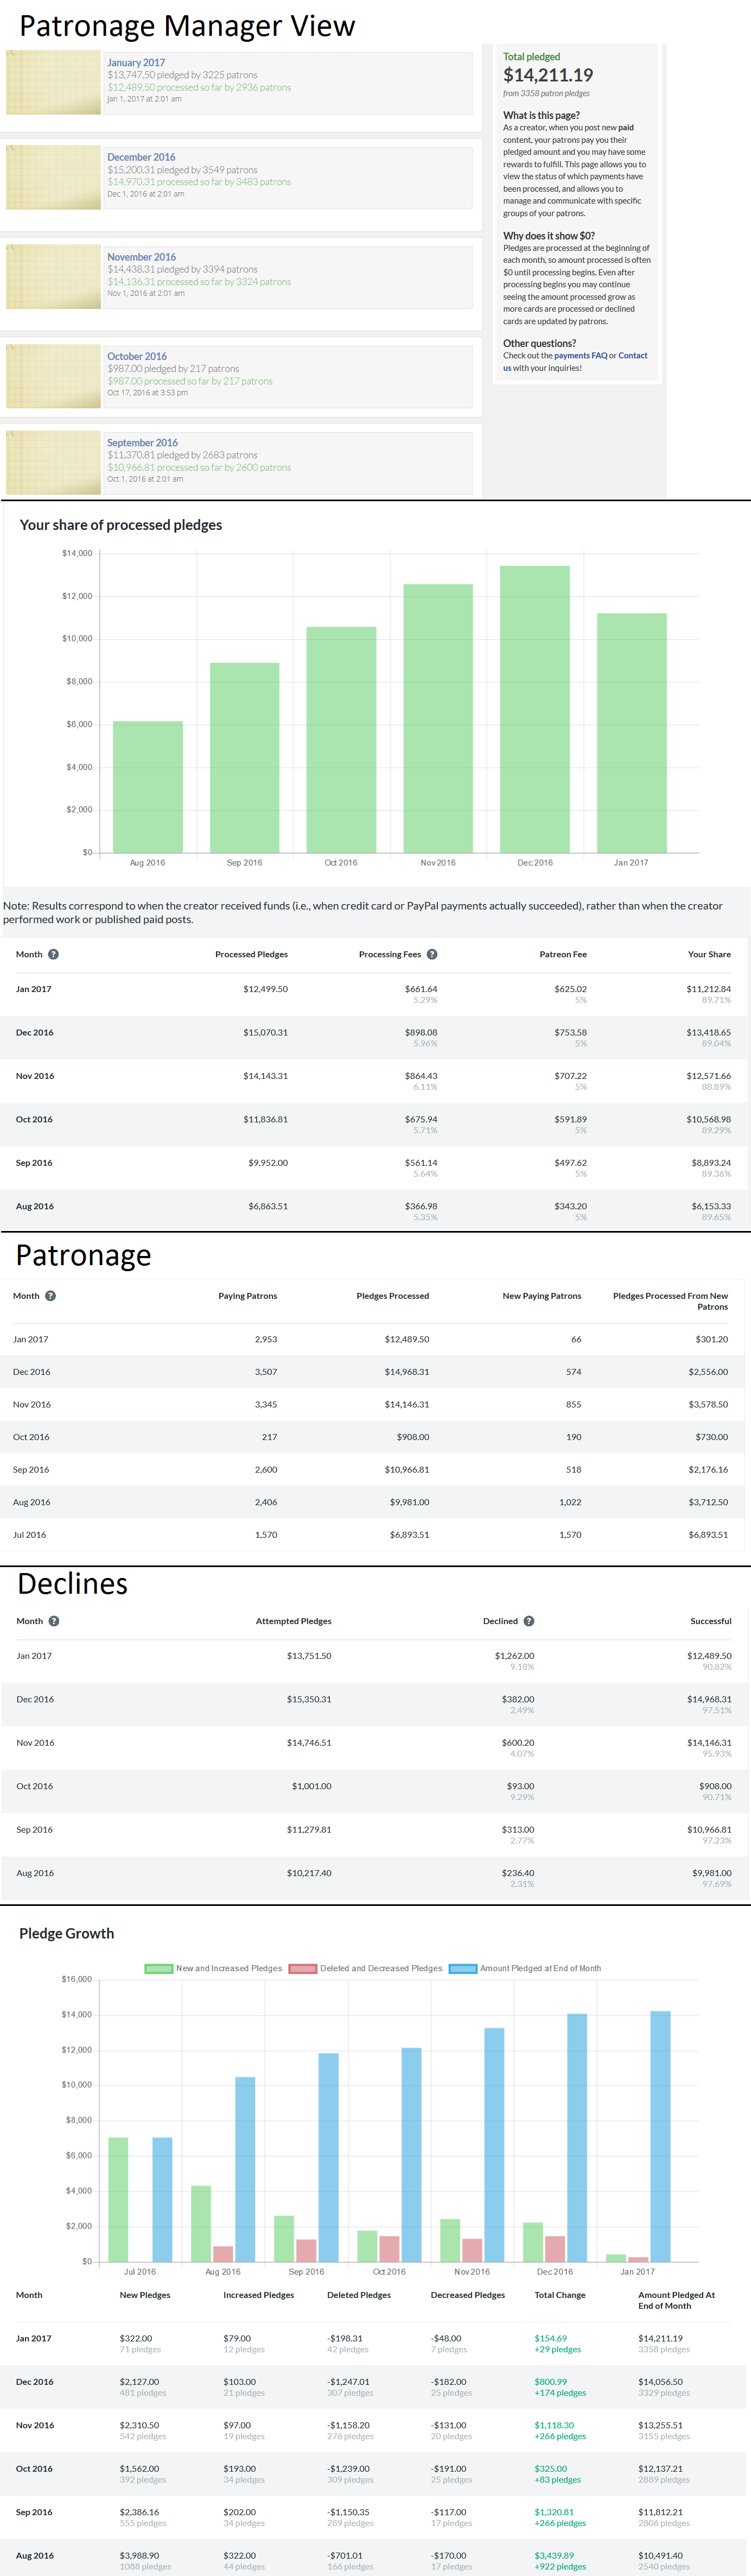Open the December 2016 post thumbnail
This screenshot has width=751, height=2576.
53,177
